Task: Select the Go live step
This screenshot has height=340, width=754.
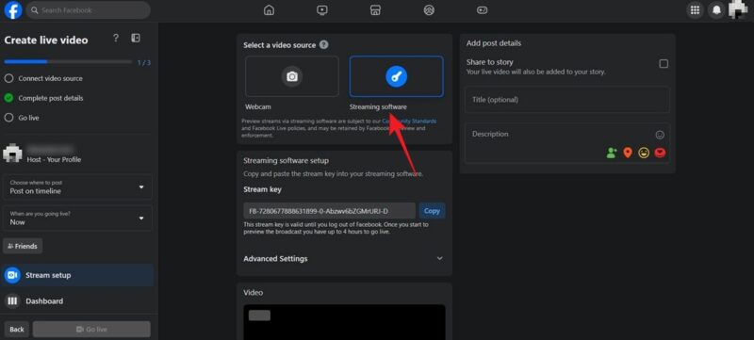Action: tap(22, 118)
